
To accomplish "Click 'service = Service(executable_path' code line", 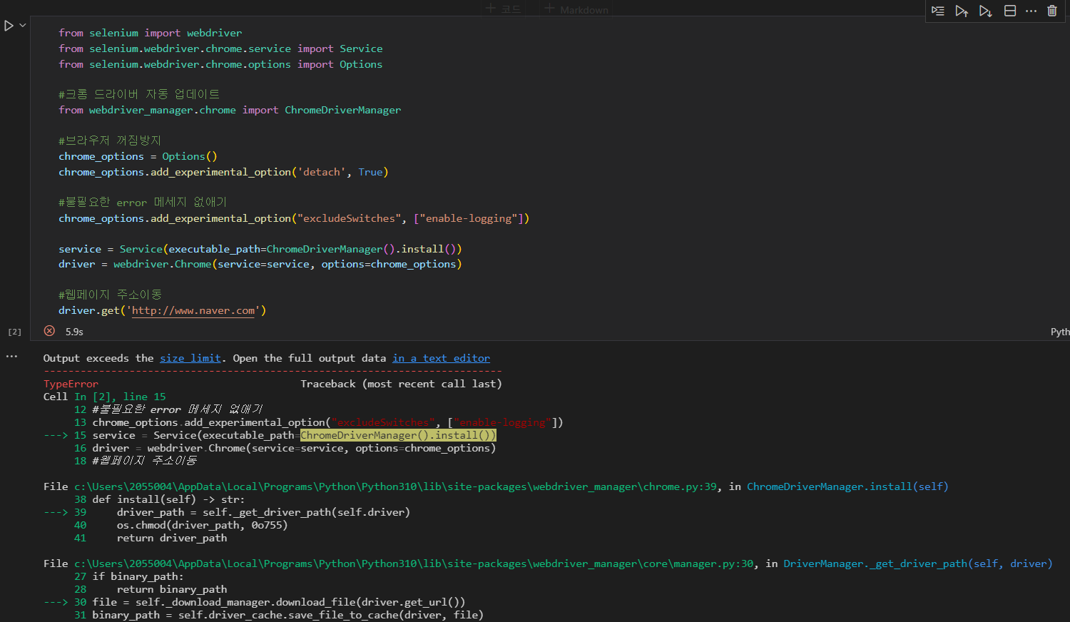I will 260,249.
